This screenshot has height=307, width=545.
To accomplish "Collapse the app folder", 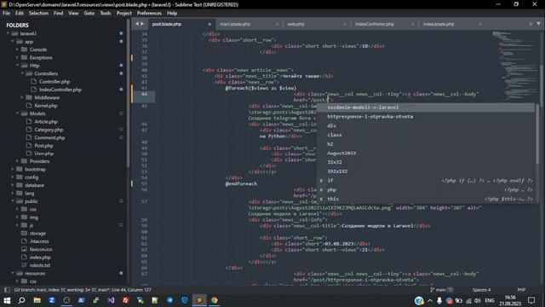I will click(x=13, y=42).
